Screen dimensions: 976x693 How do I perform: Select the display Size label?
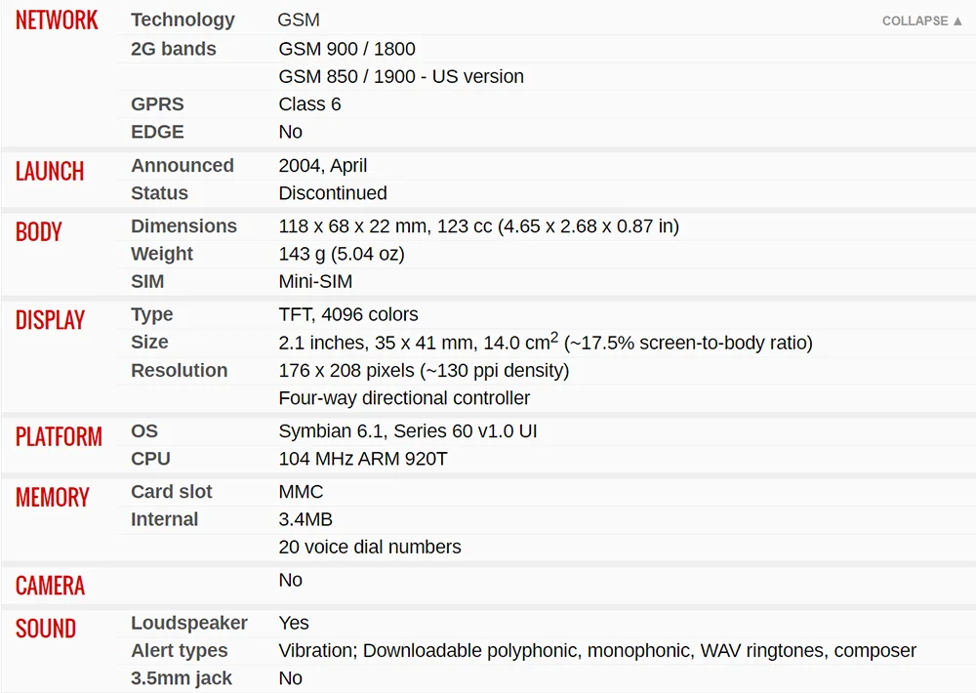pyautogui.click(x=149, y=343)
